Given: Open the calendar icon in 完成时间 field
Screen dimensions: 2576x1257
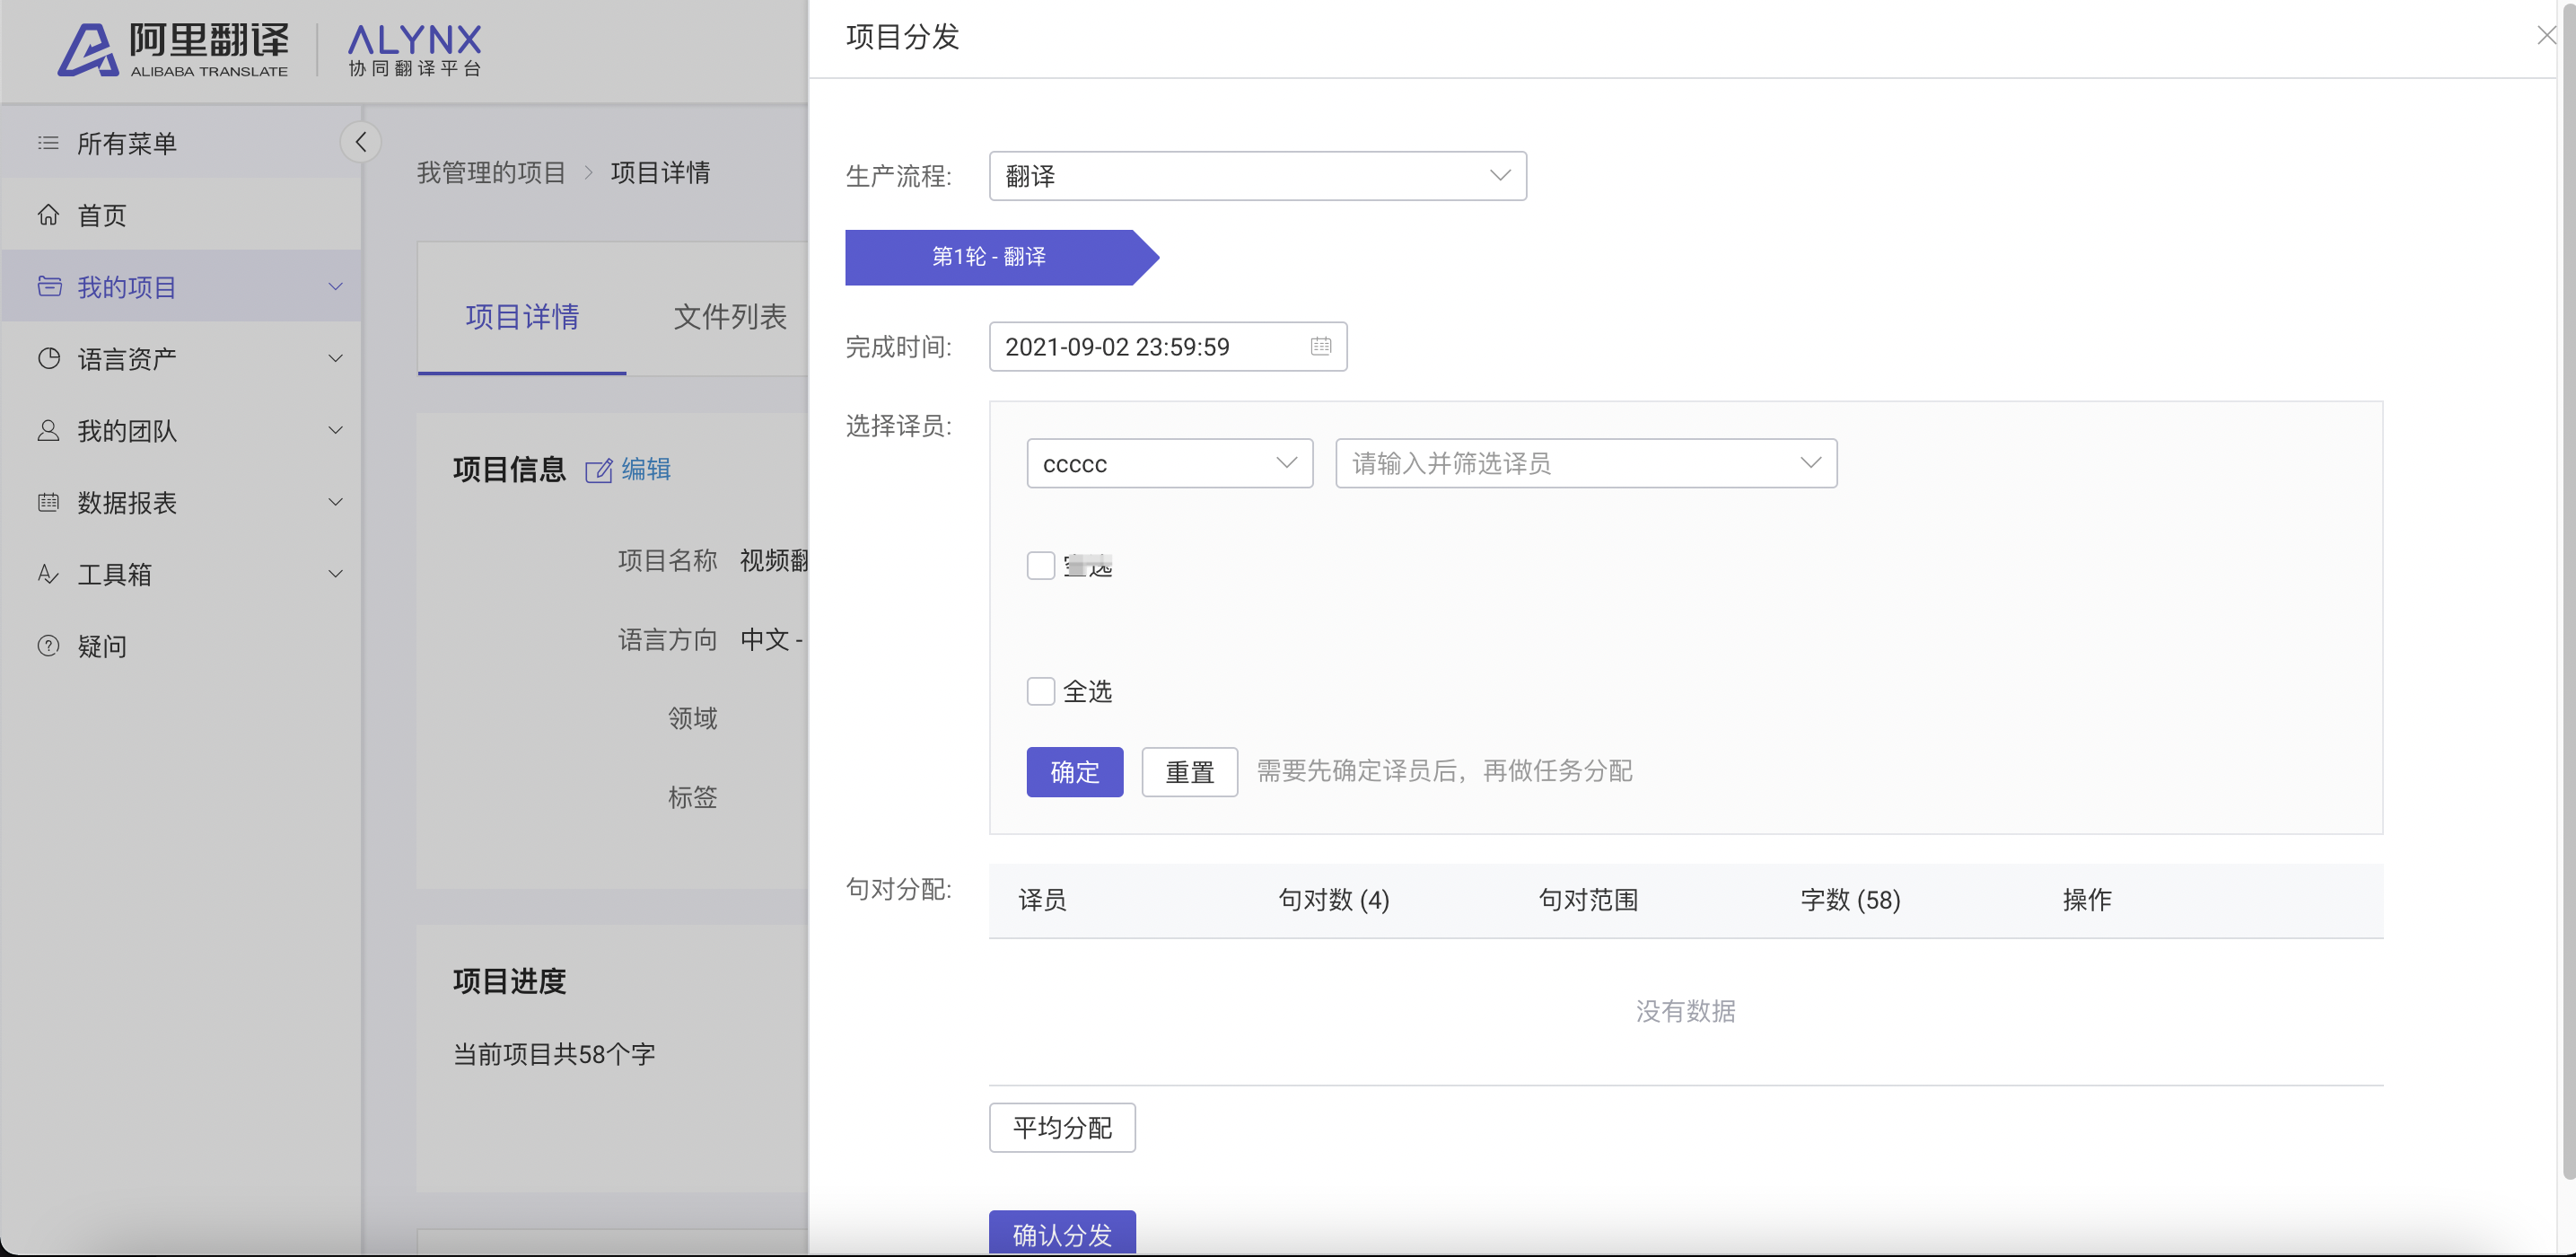Looking at the screenshot, I should point(1321,346).
